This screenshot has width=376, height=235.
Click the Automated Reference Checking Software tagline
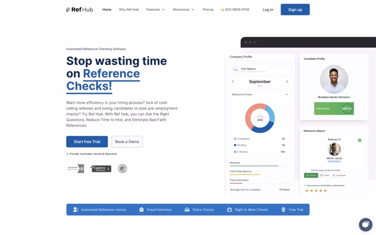click(96, 49)
